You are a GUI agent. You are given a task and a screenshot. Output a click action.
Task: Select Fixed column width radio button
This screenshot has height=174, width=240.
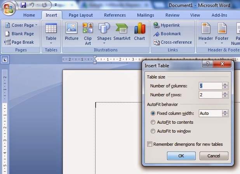tap(153, 113)
